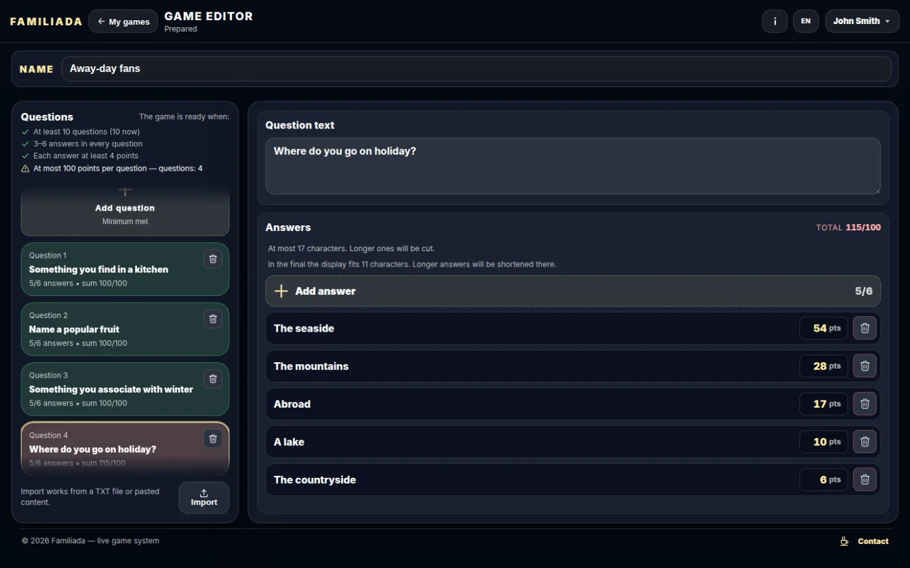Click "At most 100 points per question" warning
Screen dimensions: 910x568
click(118, 169)
